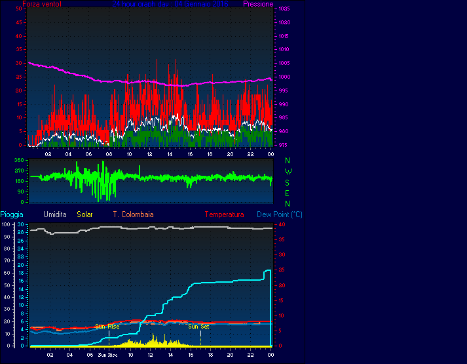
Task: Click the compass letter 'S' beside the direction graph
Action: click(x=288, y=183)
